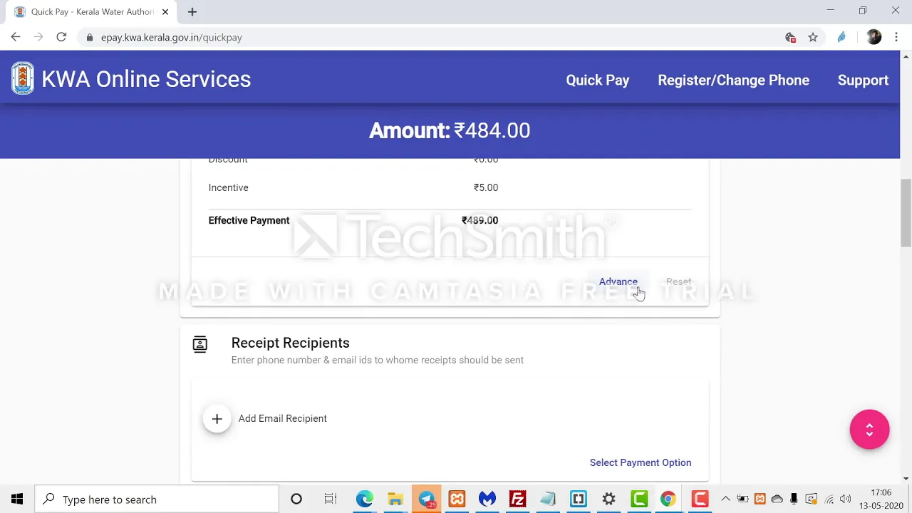
Task: Select the Quick Pay - Kerala Water Authority tab
Action: (x=93, y=11)
